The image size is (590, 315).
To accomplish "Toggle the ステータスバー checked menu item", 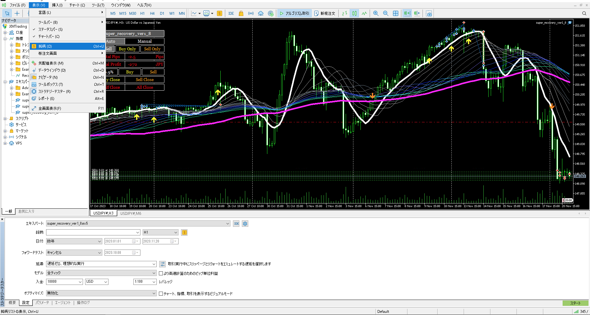I will [50, 30].
